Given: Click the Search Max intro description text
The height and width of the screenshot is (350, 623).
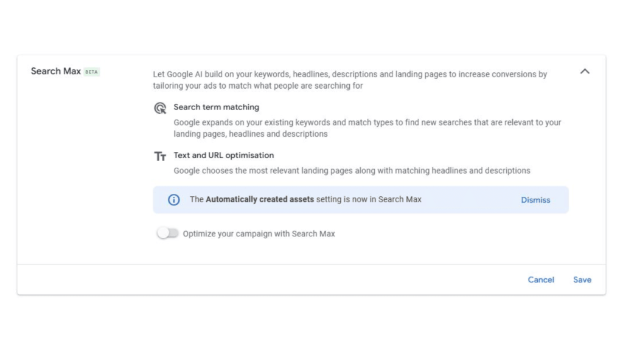Looking at the screenshot, I should pyautogui.click(x=350, y=80).
